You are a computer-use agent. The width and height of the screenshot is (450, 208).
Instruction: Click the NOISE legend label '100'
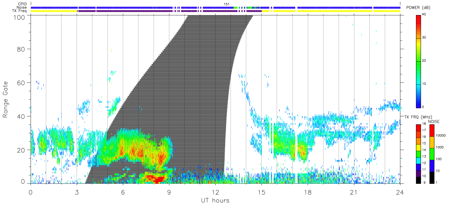[439, 159]
